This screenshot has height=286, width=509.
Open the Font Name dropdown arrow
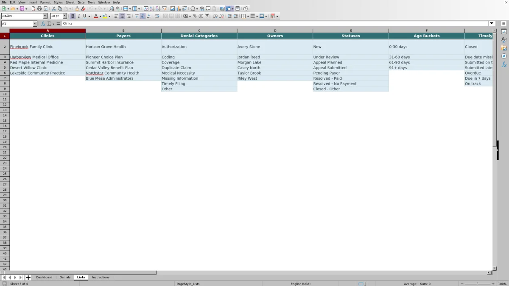point(45,16)
